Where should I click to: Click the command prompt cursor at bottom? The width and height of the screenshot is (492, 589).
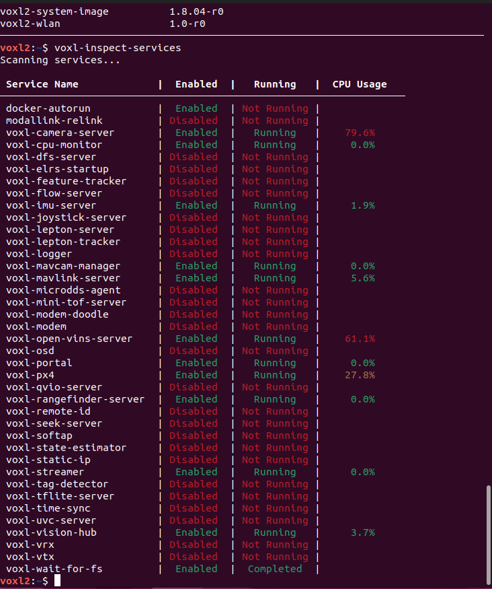[x=58, y=581]
